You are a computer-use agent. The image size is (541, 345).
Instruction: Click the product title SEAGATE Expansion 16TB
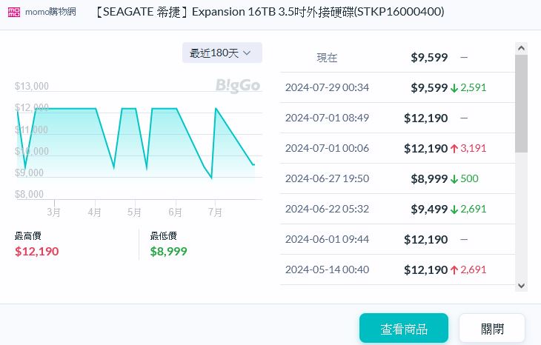pos(270,13)
